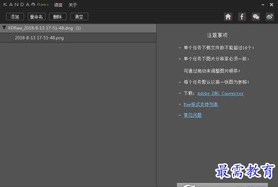Open the 常见问题 FAQ link
The width and height of the screenshot is (278, 187).
pyautogui.click(x=193, y=115)
